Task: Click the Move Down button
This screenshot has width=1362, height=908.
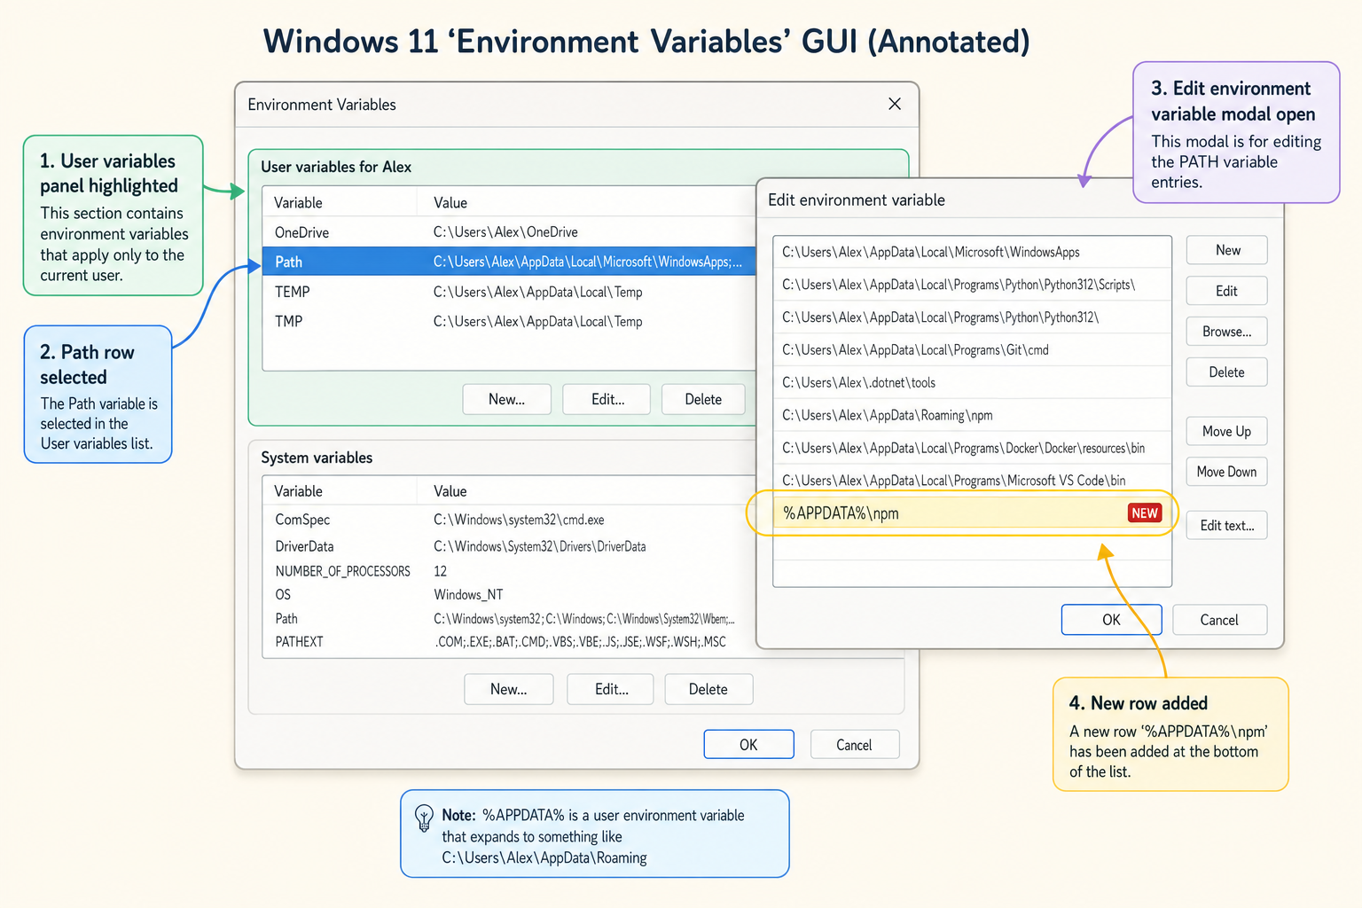Action: pos(1227,472)
